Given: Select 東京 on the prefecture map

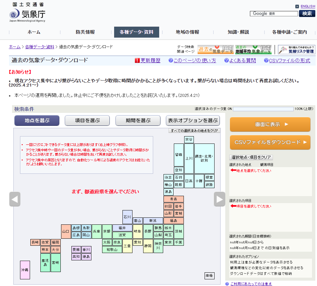Looking at the screenshot, I should pyautogui.click(x=169, y=242).
